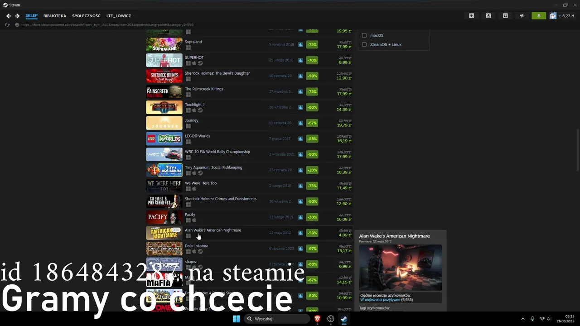The width and height of the screenshot is (580, 326).
Task: Show hidden tray icons chevron
Action: point(522,319)
